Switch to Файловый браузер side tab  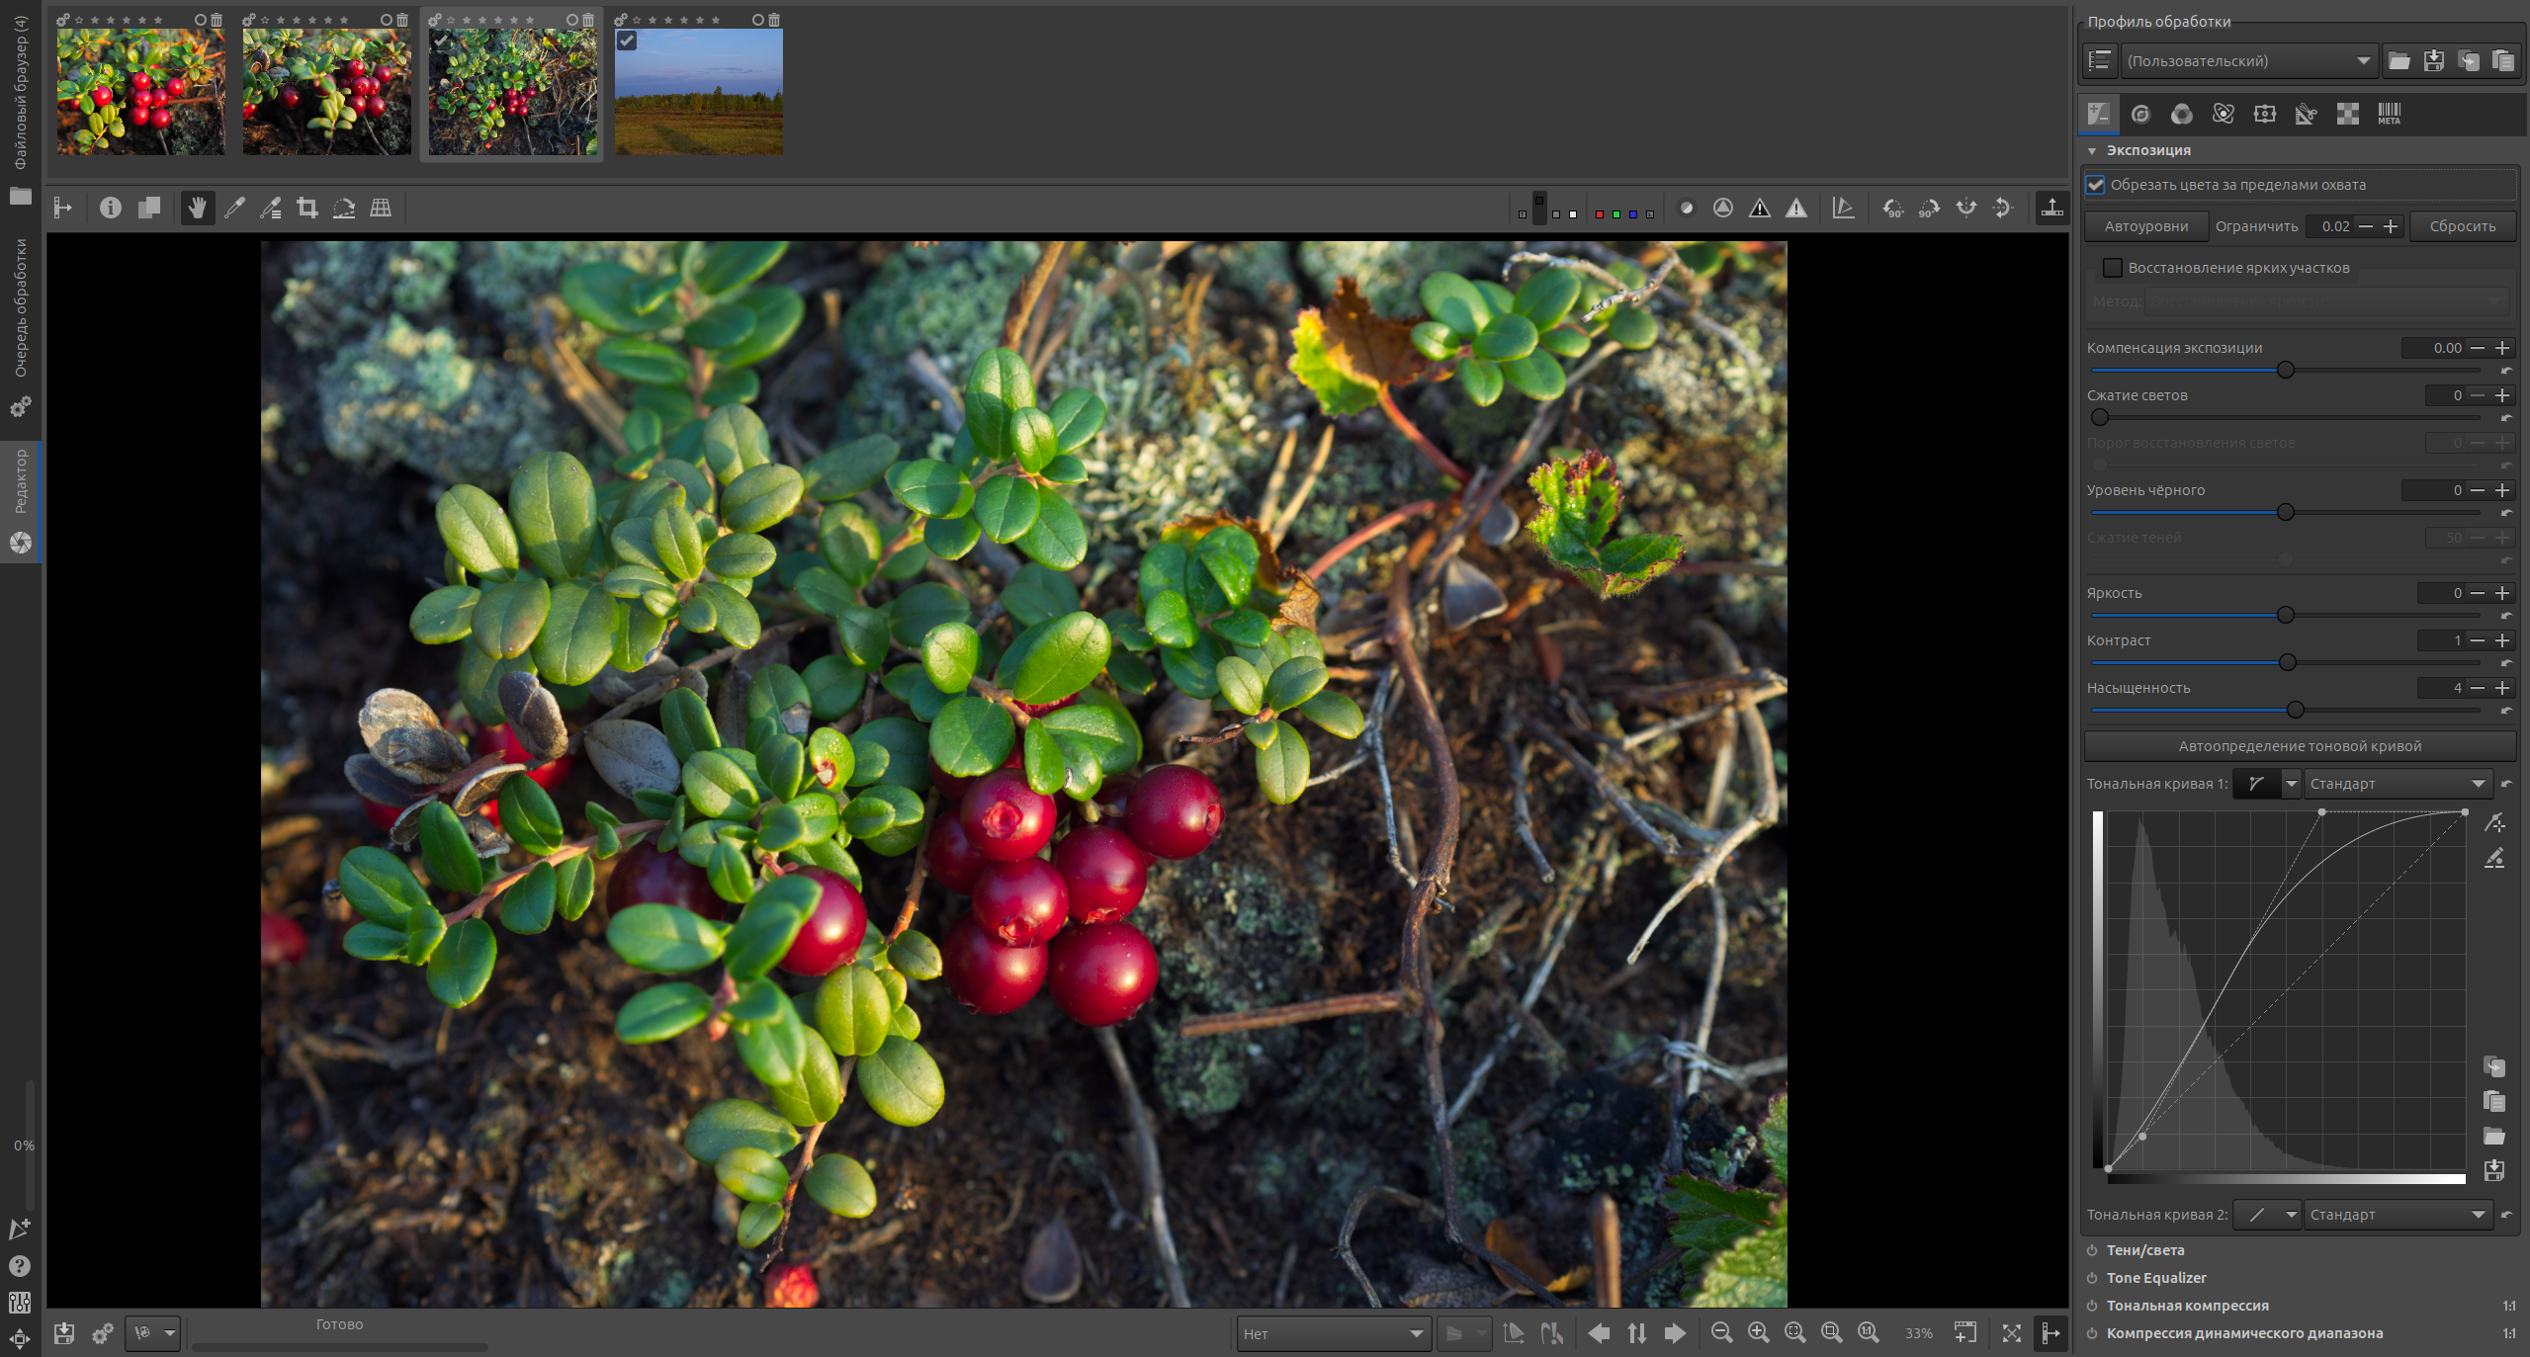click(20, 94)
